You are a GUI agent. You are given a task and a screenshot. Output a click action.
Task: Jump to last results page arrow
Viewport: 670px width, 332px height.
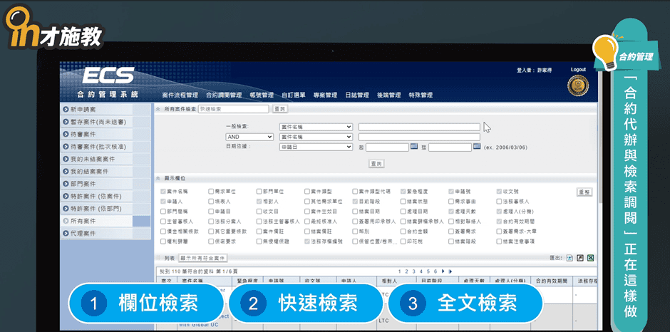[450, 271]
